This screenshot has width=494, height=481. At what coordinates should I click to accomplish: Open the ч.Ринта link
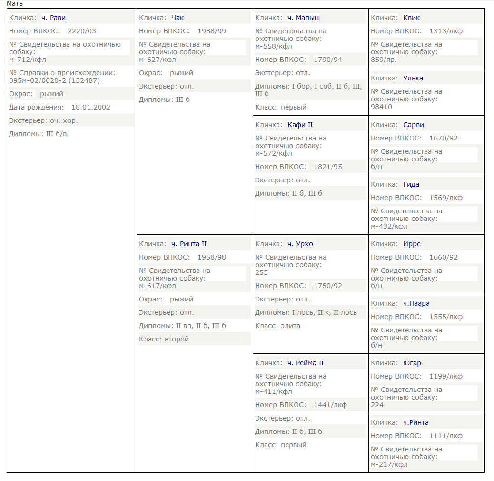click(416, 423)
